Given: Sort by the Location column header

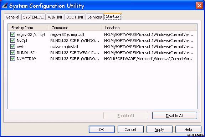Looking at the screenshot, I should tap(149, 28).
